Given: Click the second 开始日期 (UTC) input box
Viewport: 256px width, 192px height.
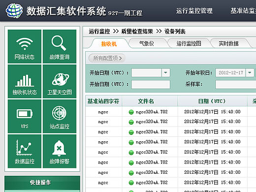Looking at the screenshot, I should 151,85.
